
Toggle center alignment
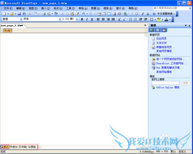[103, 19]
